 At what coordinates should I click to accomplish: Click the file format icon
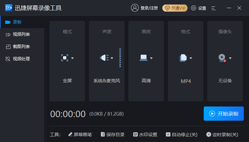coord(183,58)
